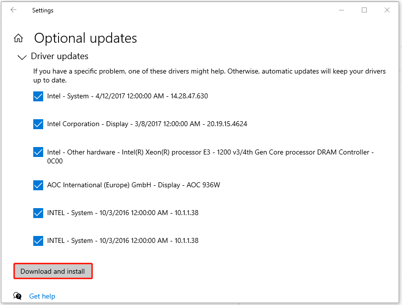Viewport: 402px width, 305px height.
Task: Open Settings home via the house icon
Action: 18,37
